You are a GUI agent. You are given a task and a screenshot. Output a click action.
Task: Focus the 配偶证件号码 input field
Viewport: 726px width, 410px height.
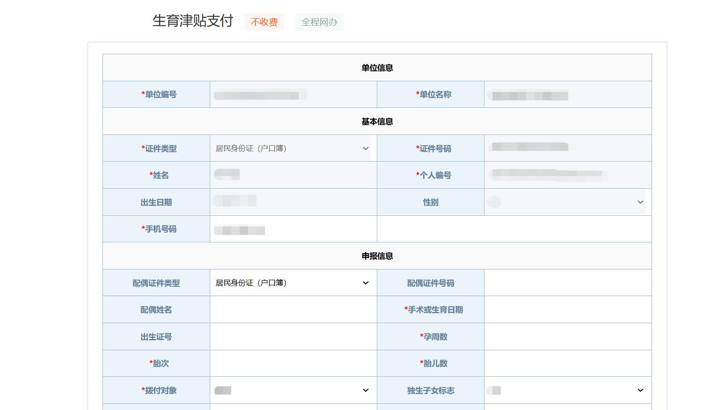567,283
